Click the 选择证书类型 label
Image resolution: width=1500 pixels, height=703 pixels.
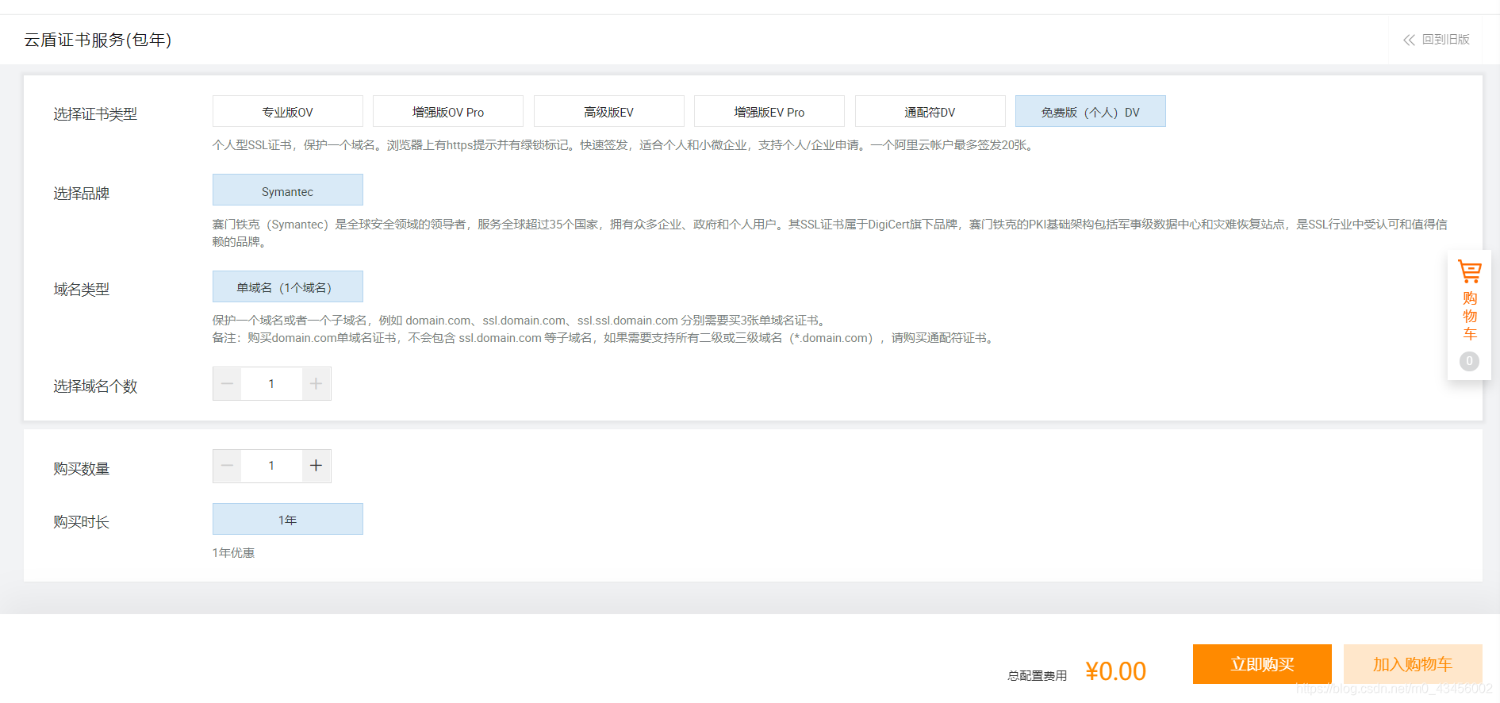click(x=95, y=114)
